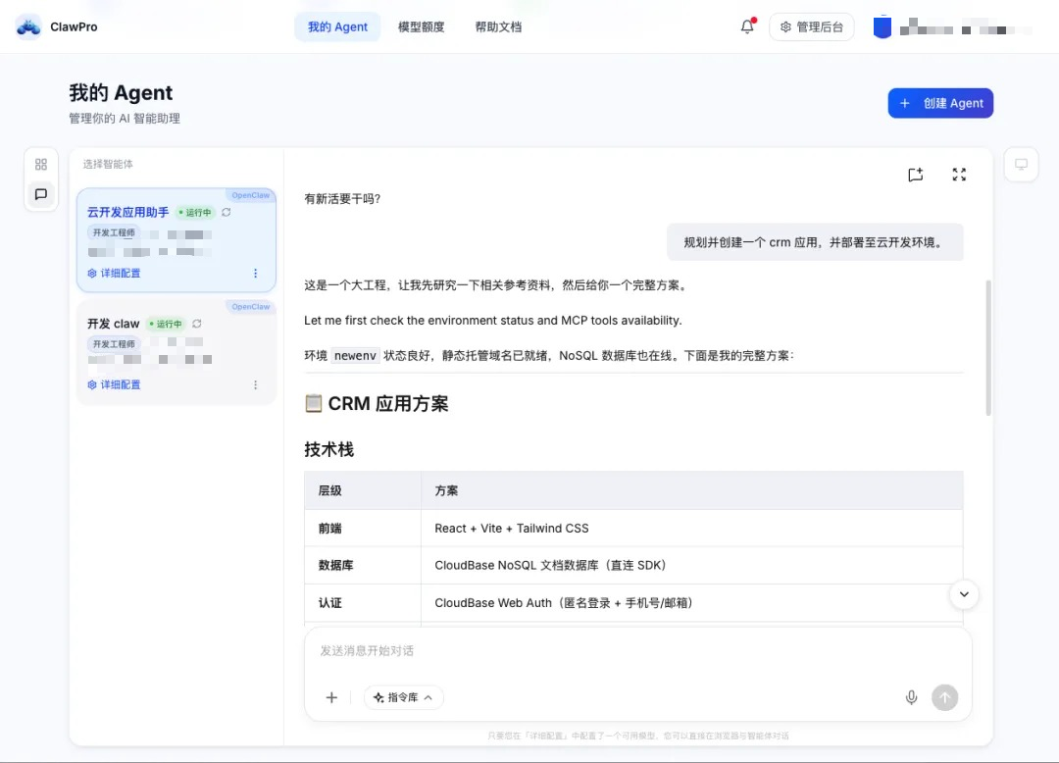Image resolution: width=1059 pixels, height=763 pixels.
Task: Click the newenv environment code tag
Action: [355, 356]
